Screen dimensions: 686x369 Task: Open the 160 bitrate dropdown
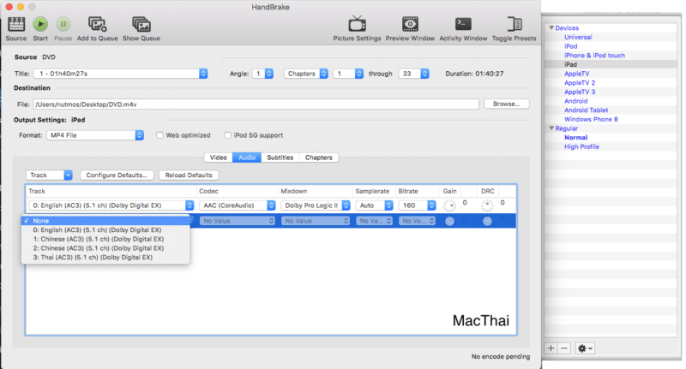click(417, 205)
